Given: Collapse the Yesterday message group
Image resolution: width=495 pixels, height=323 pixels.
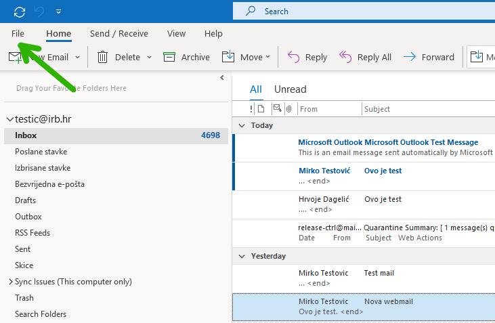Looking at the screenshot, I should pos(242,257).
